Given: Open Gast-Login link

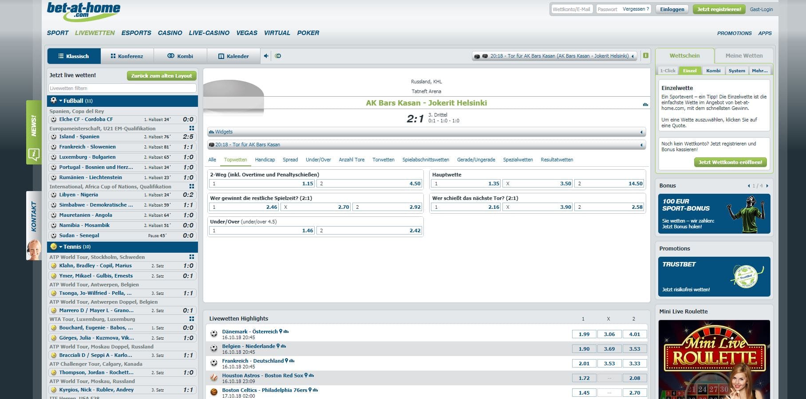Looking at the screenshot, I should click(761, 9).
